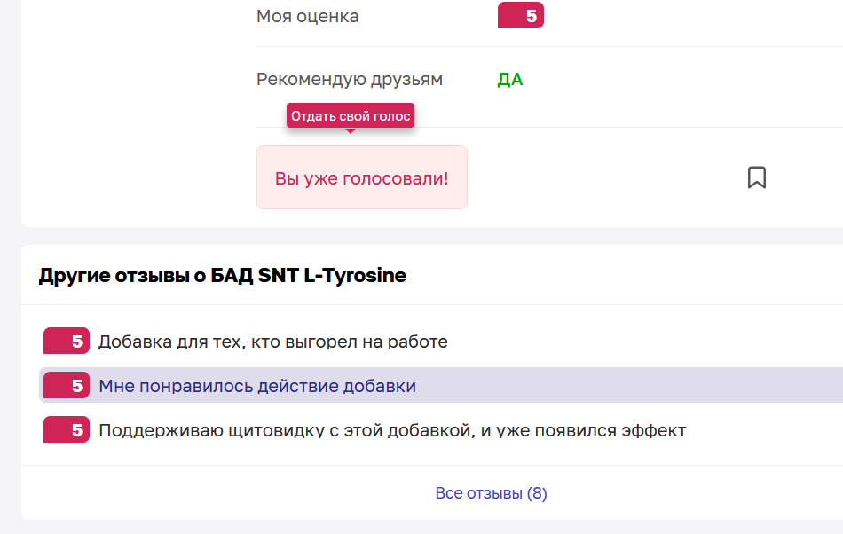This screenshot has width=843, height=534.
Task: Click the gray gap between the two cards
Action: pos(432,236)
